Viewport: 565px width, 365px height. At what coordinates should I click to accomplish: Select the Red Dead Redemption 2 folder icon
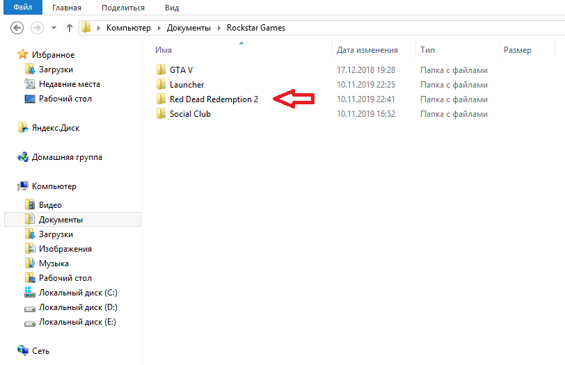(161, 99)
